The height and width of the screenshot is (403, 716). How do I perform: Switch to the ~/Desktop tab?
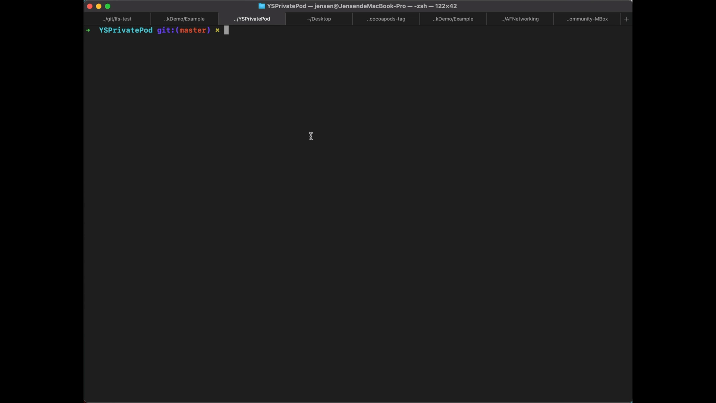(319, 19)
